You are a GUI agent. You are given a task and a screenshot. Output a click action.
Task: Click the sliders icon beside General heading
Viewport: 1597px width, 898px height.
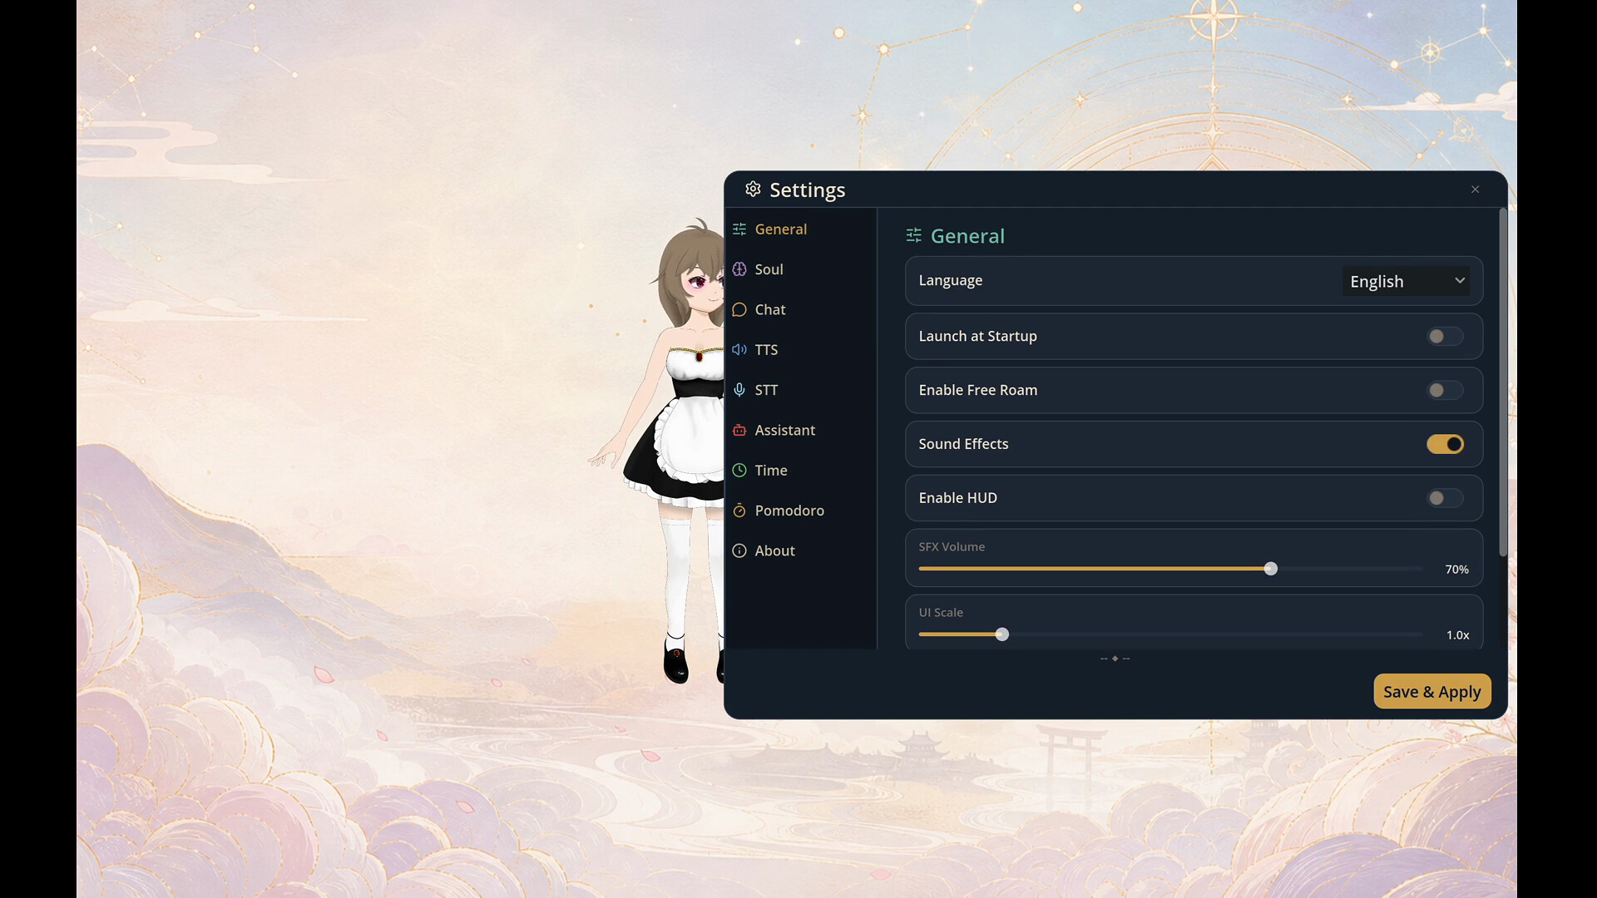click(914, 236)
